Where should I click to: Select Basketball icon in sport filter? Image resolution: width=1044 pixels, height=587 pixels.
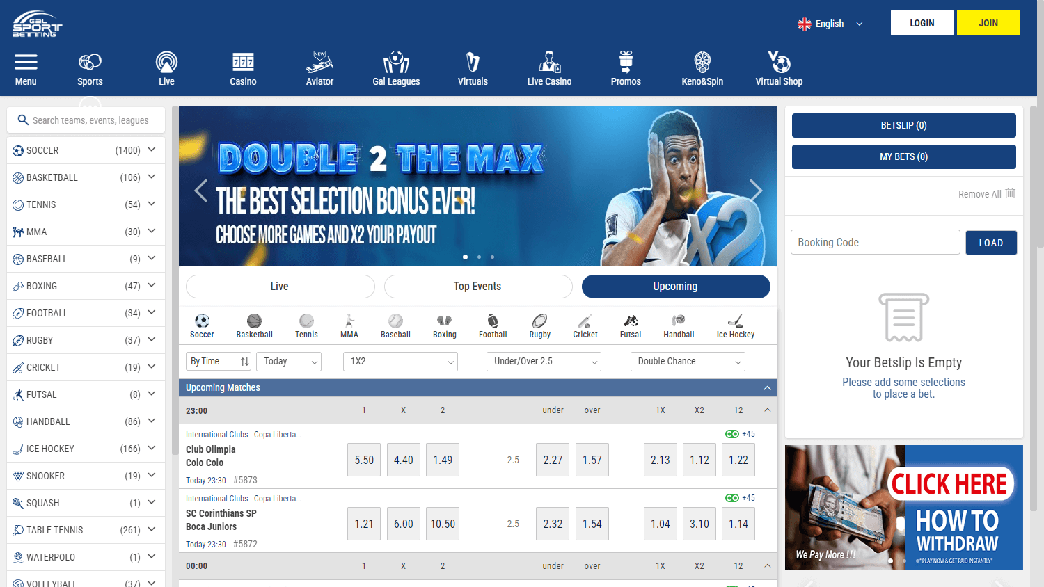coord(254,321)
